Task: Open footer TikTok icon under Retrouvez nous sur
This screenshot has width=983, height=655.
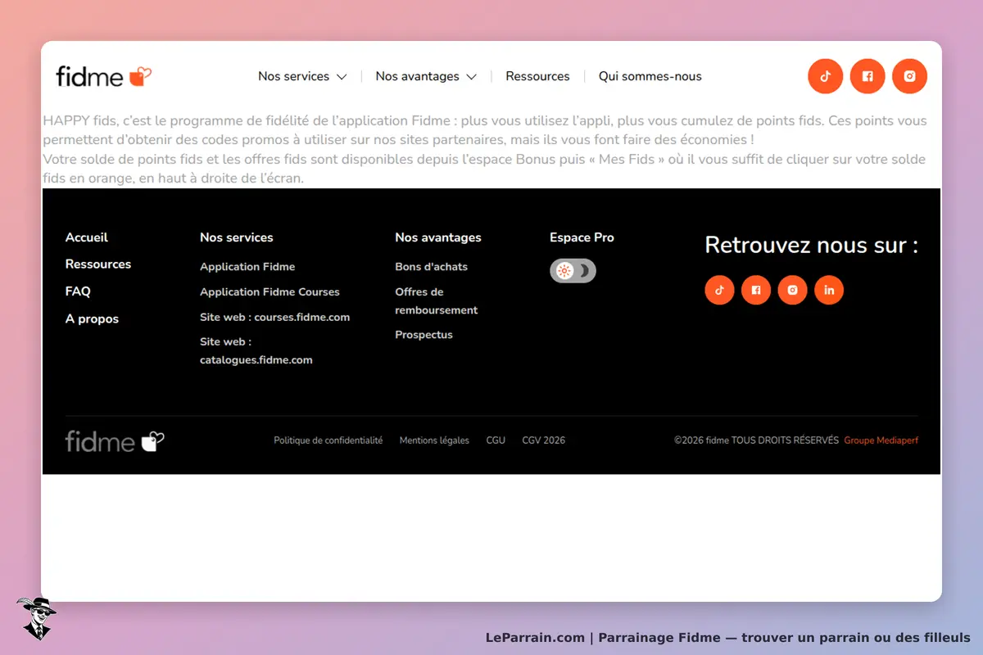Action: pyautogui.click(x=719, y=290)
